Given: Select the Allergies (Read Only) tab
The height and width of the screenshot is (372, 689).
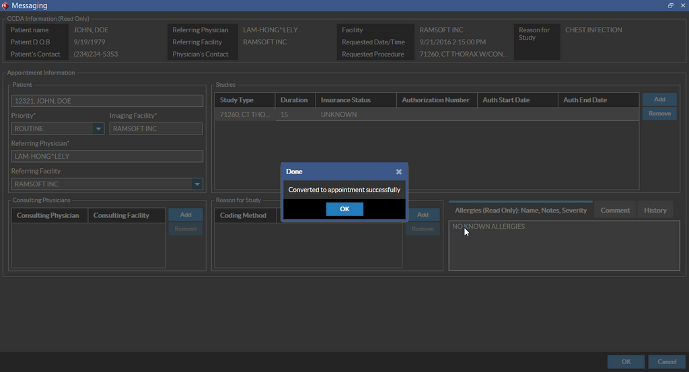Looking at the screenshot, I should (520, 210).
